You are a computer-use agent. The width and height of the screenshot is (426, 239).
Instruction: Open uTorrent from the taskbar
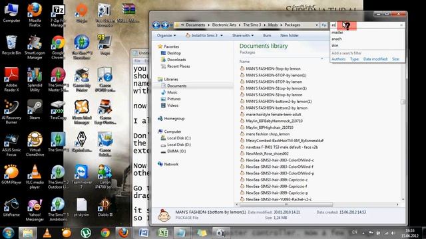pyautogui.click(x=86, y=233)
